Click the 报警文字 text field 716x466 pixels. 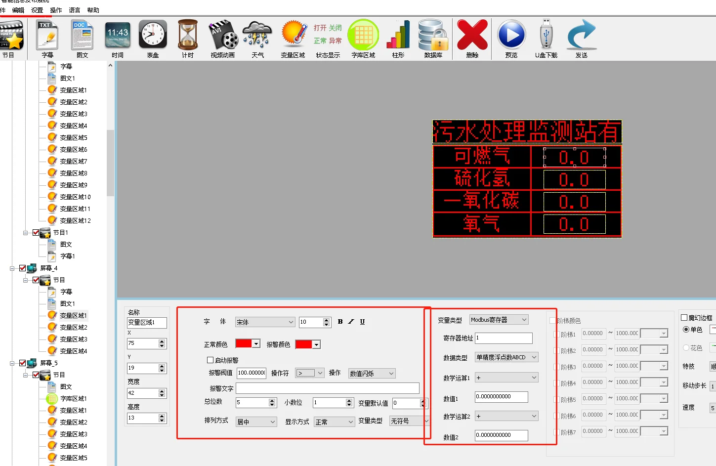click(327, 388)
